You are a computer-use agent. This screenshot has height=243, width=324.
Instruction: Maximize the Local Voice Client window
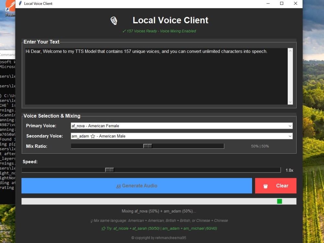pyautogui.click(x=282, y=4)
